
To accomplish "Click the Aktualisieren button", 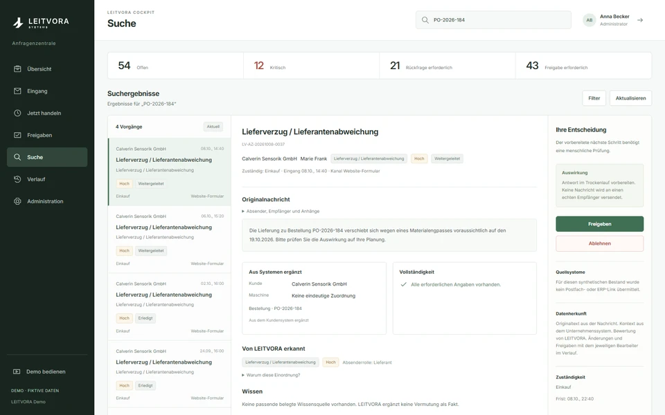I will tap(630, 98).
